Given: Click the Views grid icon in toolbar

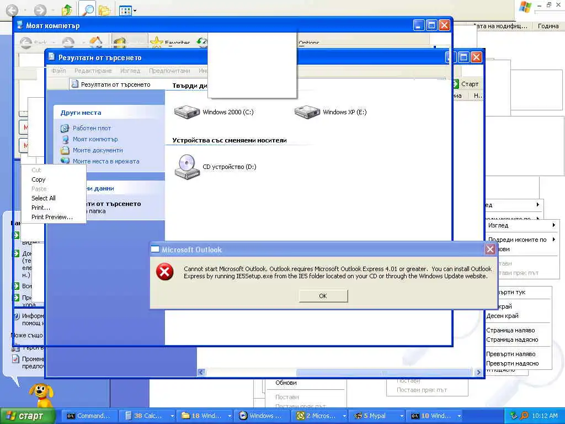Looking at the screenshot, I should [x=125, y=11].
